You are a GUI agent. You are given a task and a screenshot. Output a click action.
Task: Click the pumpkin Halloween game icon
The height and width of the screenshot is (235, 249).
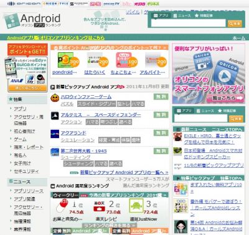tap(55, 98)
